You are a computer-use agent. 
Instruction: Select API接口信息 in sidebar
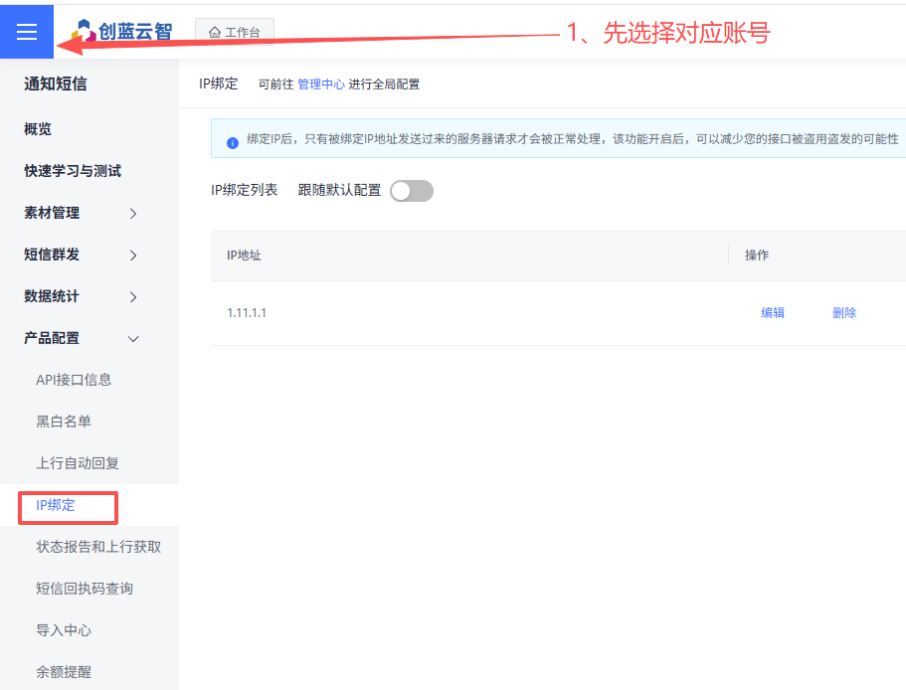pyautogui.click(x=74, y=380)
